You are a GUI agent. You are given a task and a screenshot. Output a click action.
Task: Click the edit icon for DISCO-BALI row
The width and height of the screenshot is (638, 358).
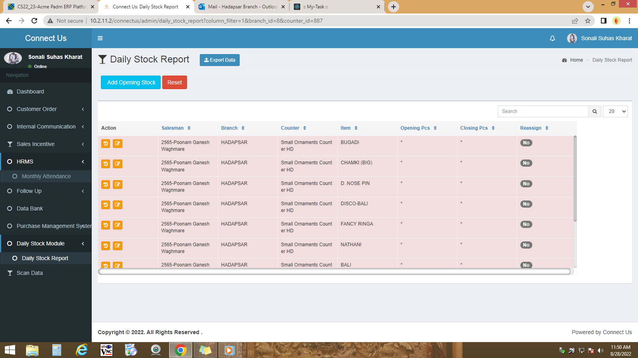tap(118, 205)
